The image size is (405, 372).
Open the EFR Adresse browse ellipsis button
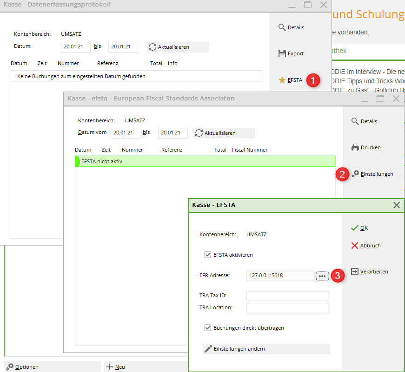click(322, 276)
